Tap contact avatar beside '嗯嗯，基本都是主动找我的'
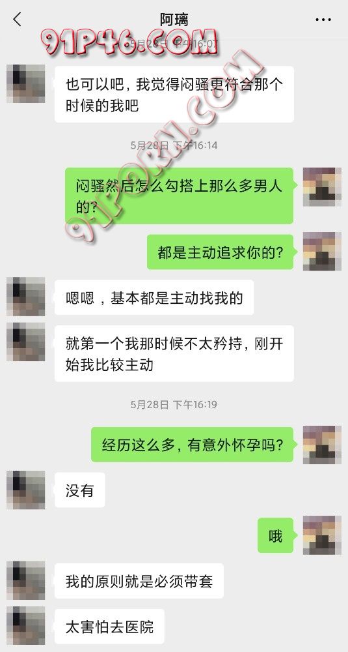Viewport: 348px width, 652px height. (26, 297)
